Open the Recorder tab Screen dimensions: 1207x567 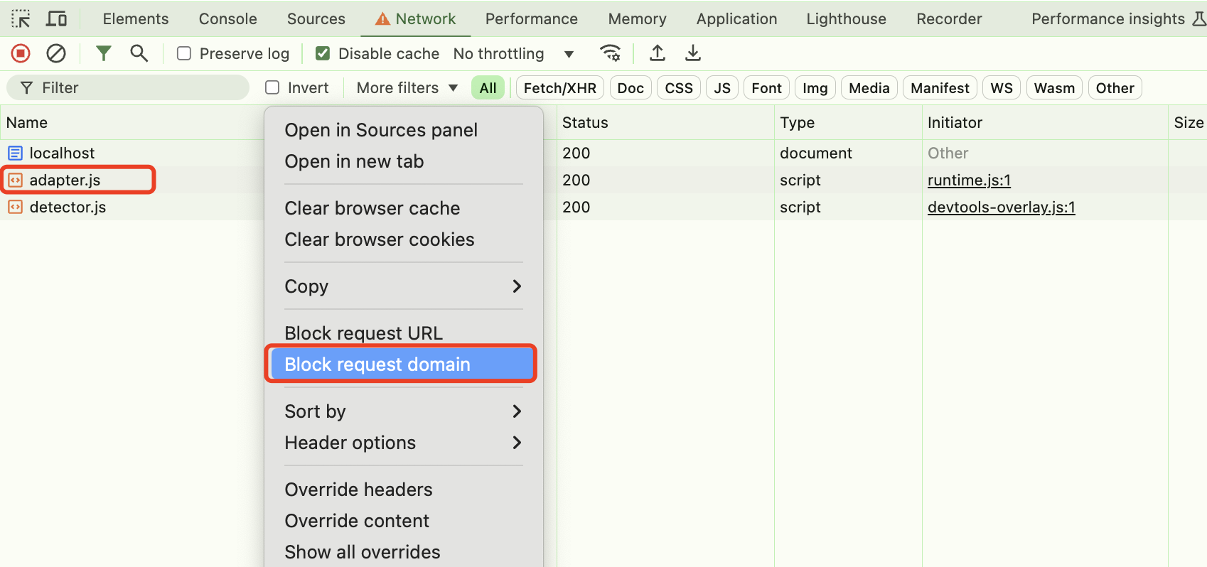949,18
